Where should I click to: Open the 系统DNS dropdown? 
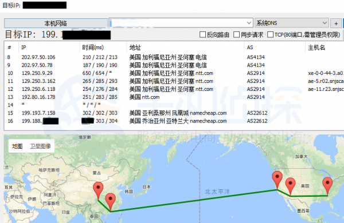[292, 23]
